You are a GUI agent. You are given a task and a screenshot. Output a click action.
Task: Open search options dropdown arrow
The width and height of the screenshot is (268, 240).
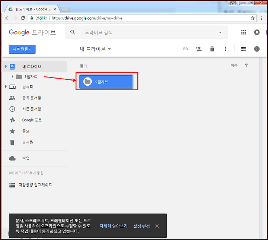220,32
